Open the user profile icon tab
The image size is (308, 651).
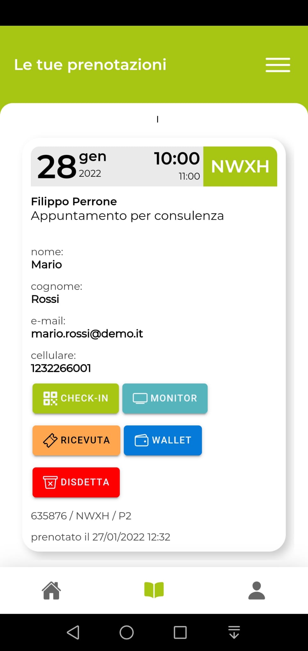tap(257, 591)
